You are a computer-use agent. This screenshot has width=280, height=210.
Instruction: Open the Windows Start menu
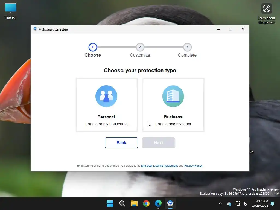[x=110, y=203]
